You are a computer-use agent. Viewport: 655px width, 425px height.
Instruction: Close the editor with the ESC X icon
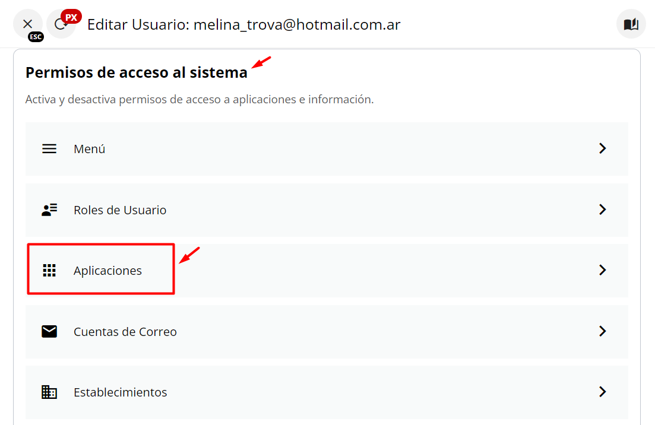click(x=28, y=24)
